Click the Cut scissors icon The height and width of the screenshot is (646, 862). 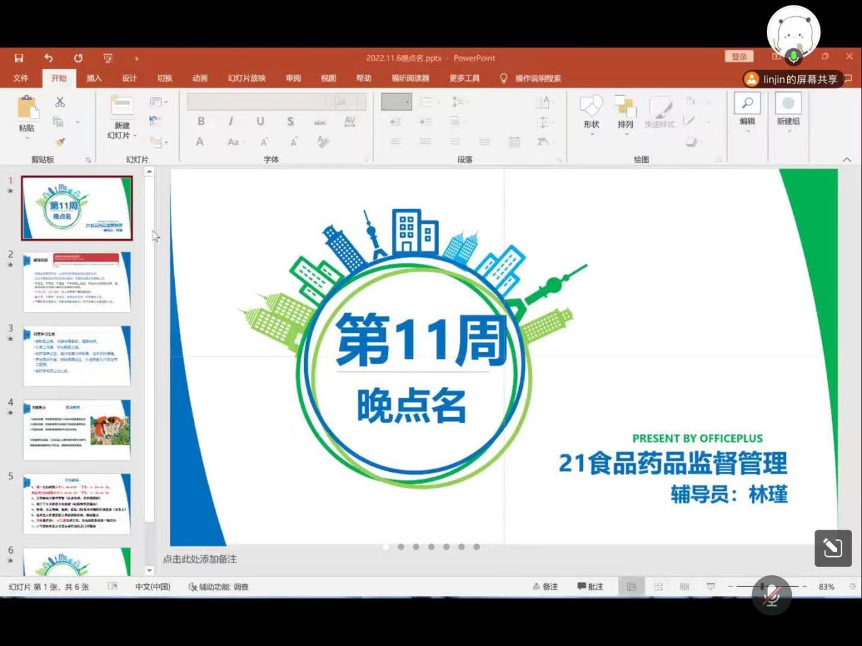pyautogui.click(x=60, y=102)
